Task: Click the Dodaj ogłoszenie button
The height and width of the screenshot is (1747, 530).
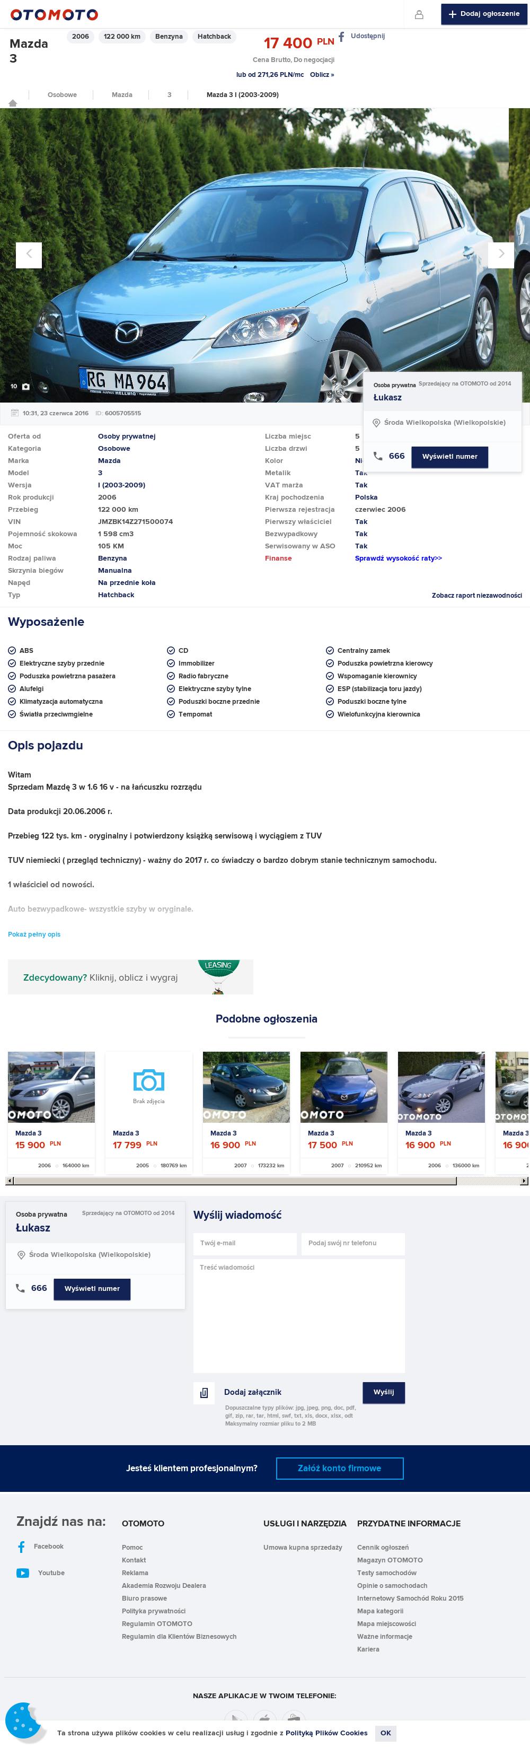Action: click(484, 14)
